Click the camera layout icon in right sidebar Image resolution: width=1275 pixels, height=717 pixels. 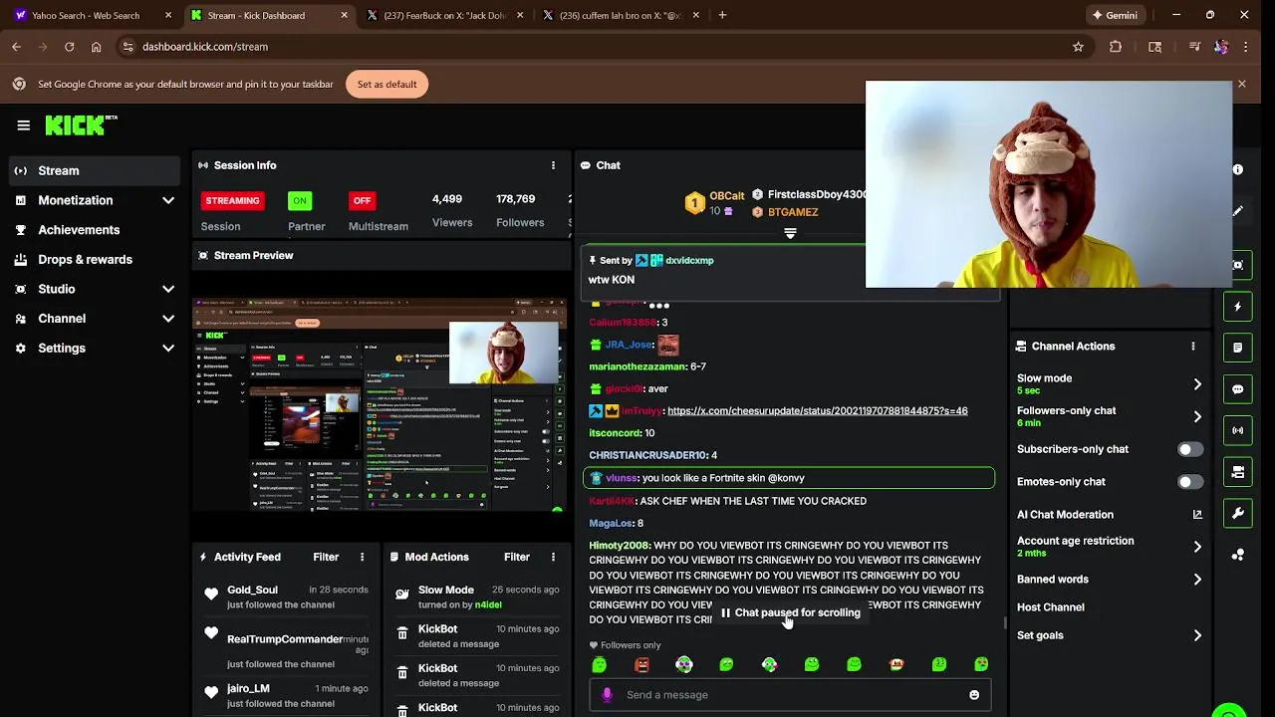[x=1238, y=472]
